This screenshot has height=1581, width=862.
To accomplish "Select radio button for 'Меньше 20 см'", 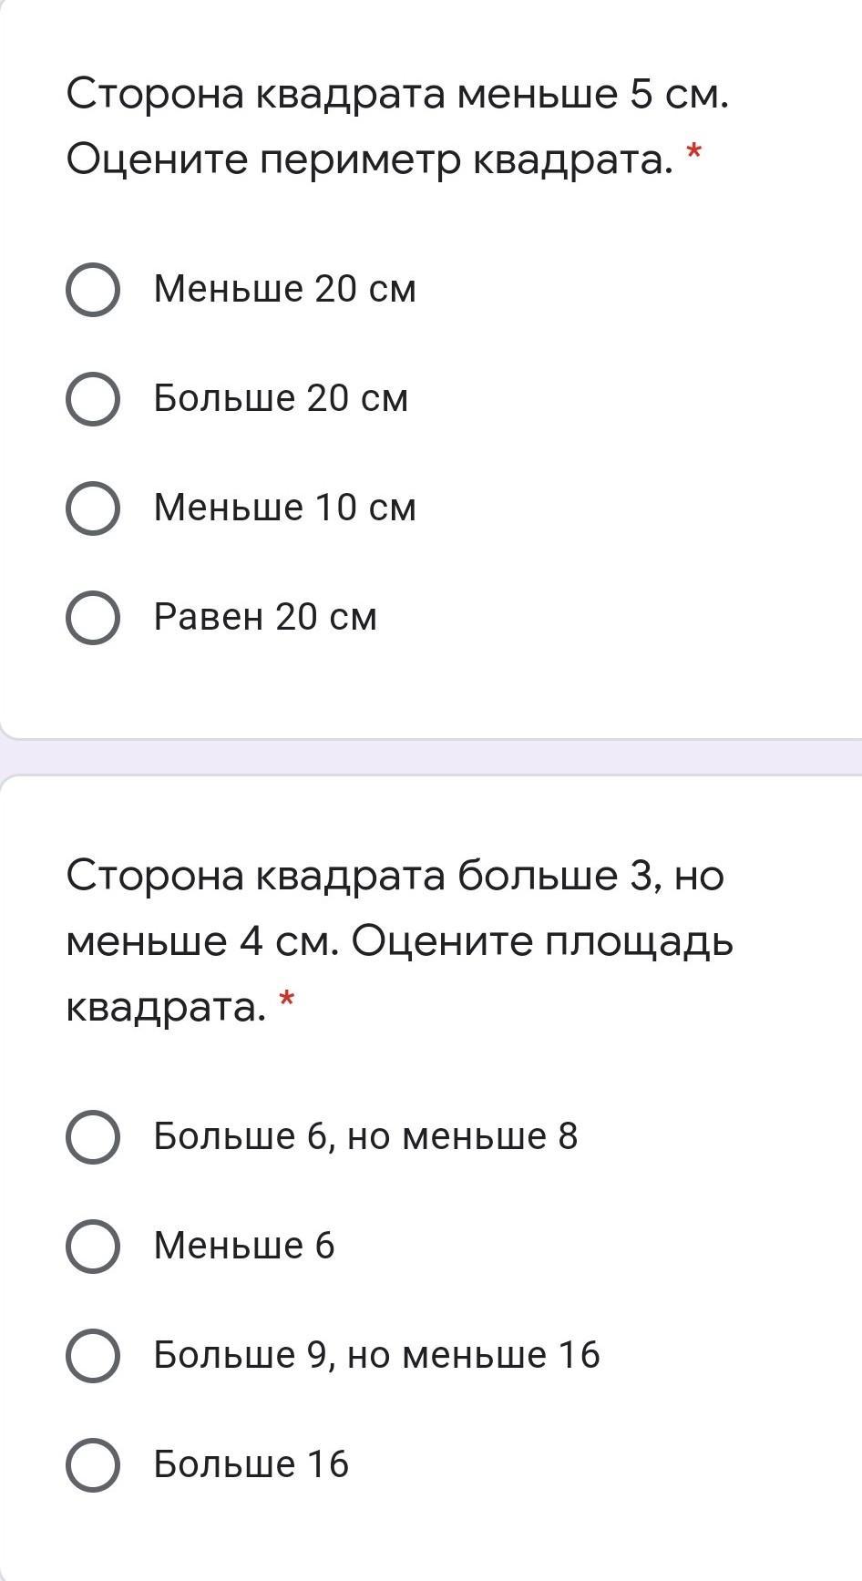I will (x=92, y=290).
